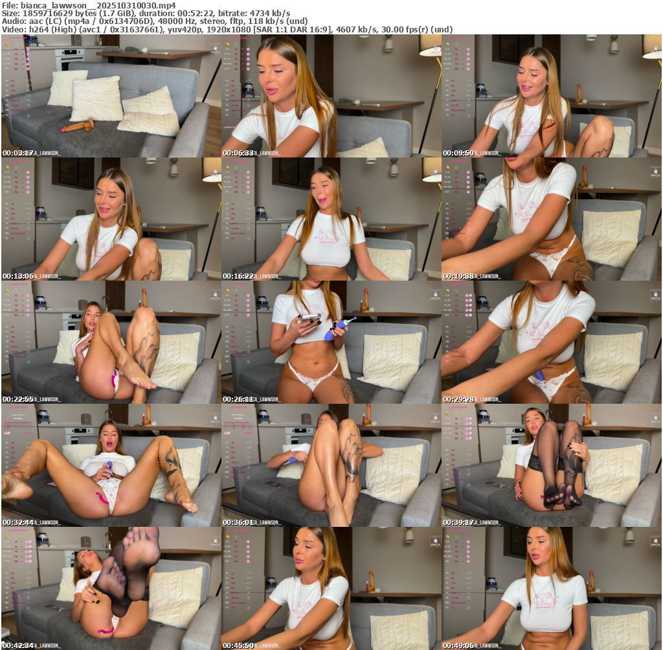
Task: Open the thumbnail stamped 00:06:33
Action: point(331,96)
